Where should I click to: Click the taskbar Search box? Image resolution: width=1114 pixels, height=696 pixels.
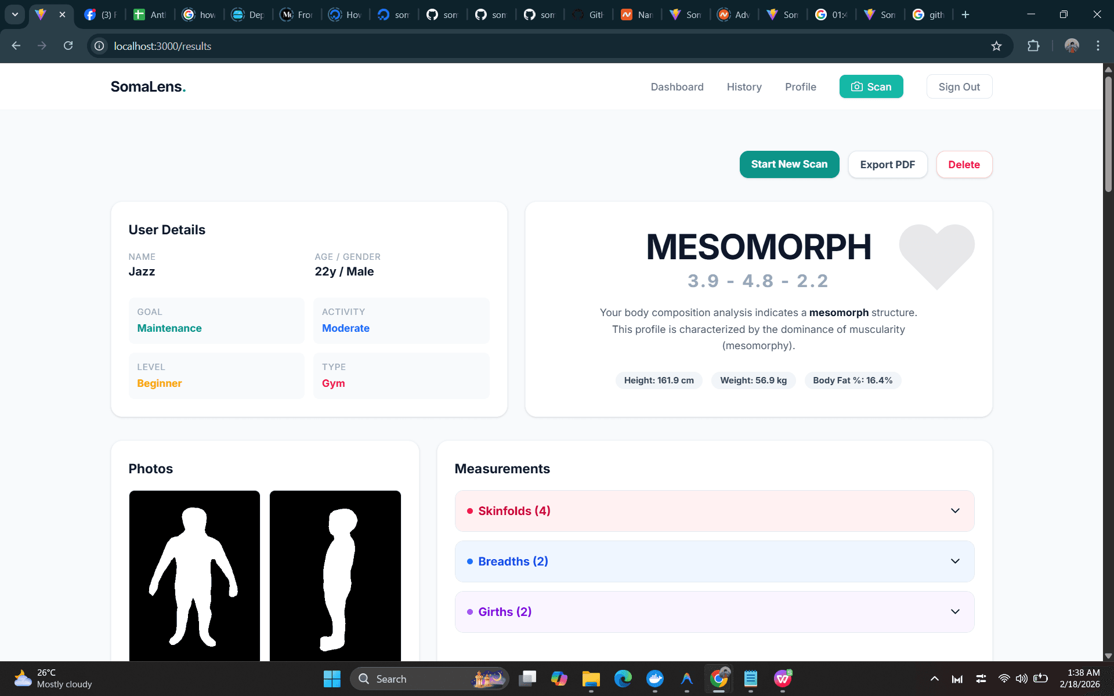429,679
